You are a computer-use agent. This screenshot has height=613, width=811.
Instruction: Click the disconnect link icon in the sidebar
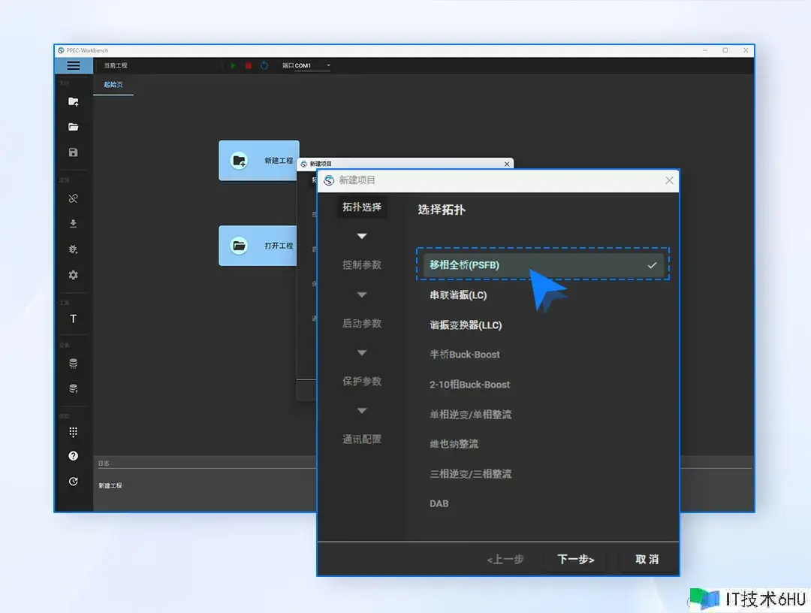click(x=73, y=198)
